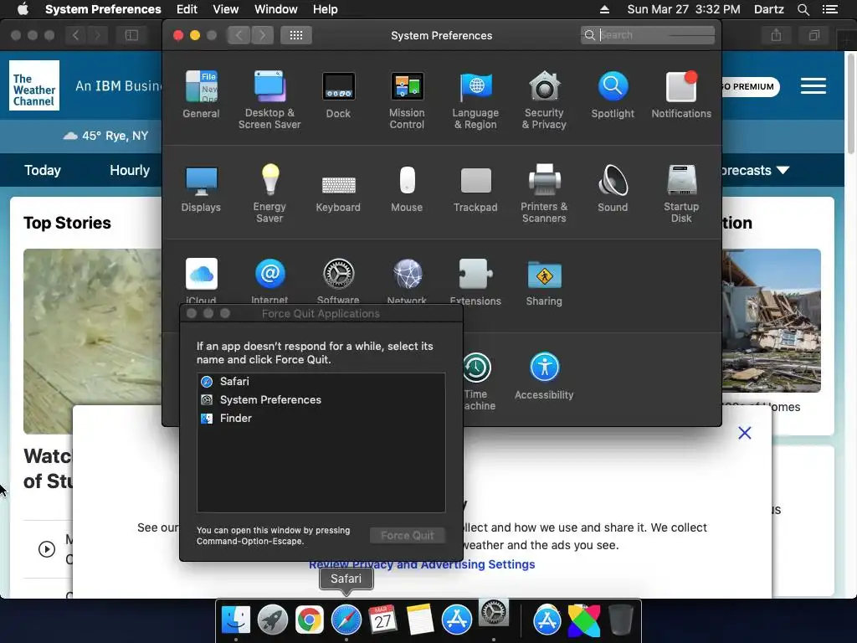Click the Force Quit button
The width and height of the screenshot is (857, 643).
(x=408, y=536)
